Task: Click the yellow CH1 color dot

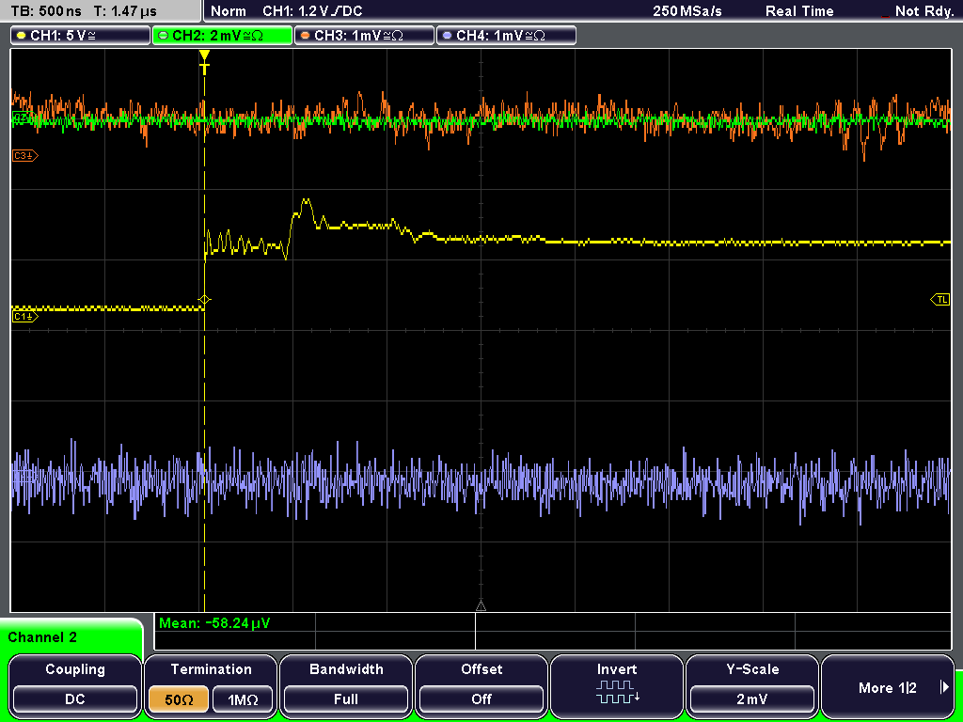Action: coord(21,36)
